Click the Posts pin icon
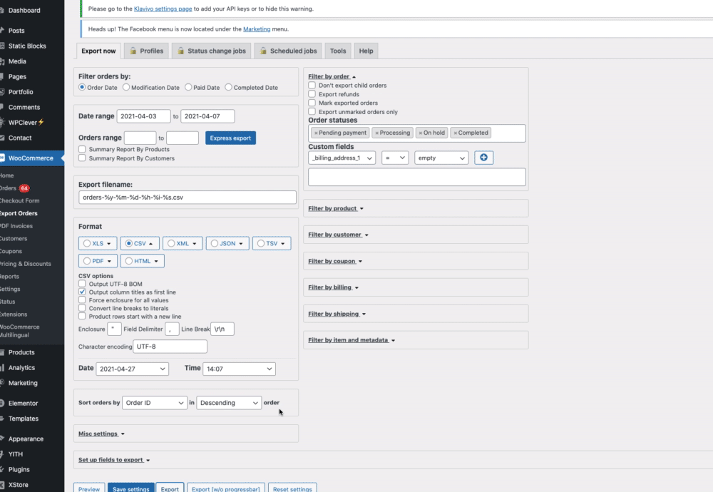Screen dimensions: 713x492 coord(2,31)
